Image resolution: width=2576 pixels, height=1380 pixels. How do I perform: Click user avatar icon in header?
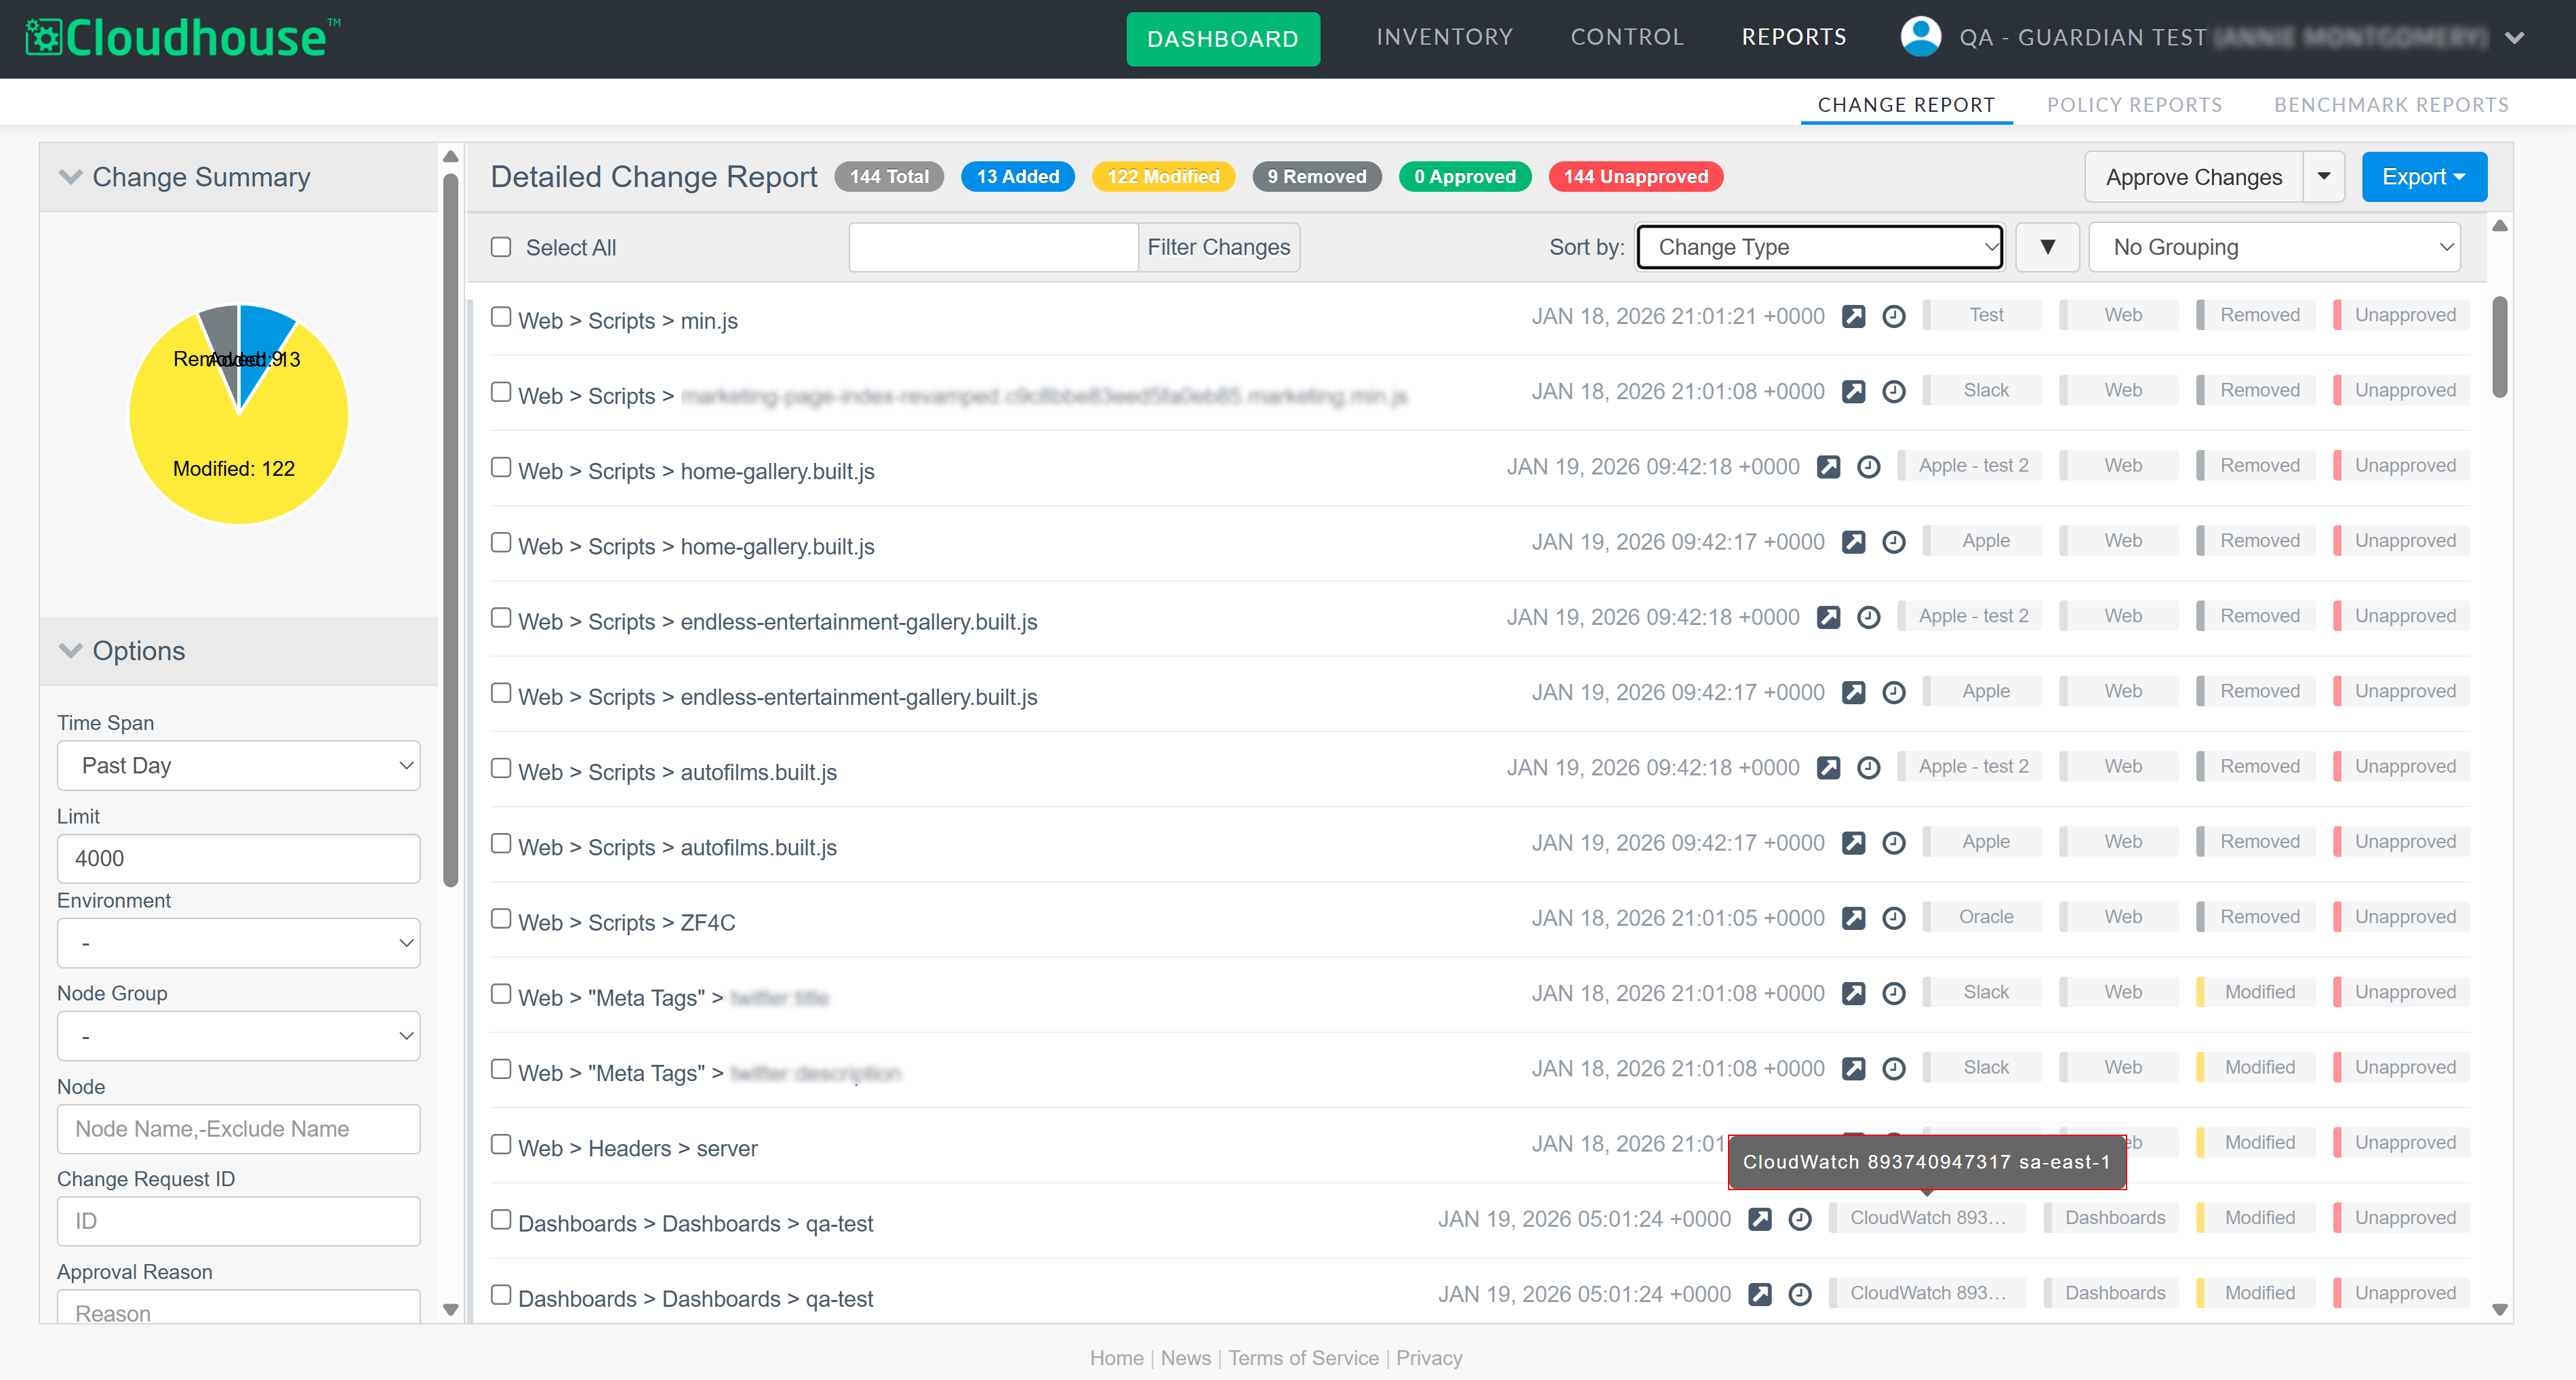(x=1919, y=37)
